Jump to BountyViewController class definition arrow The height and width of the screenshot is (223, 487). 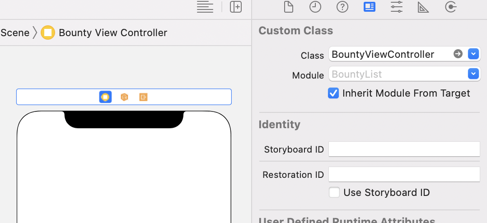point(458,54)
